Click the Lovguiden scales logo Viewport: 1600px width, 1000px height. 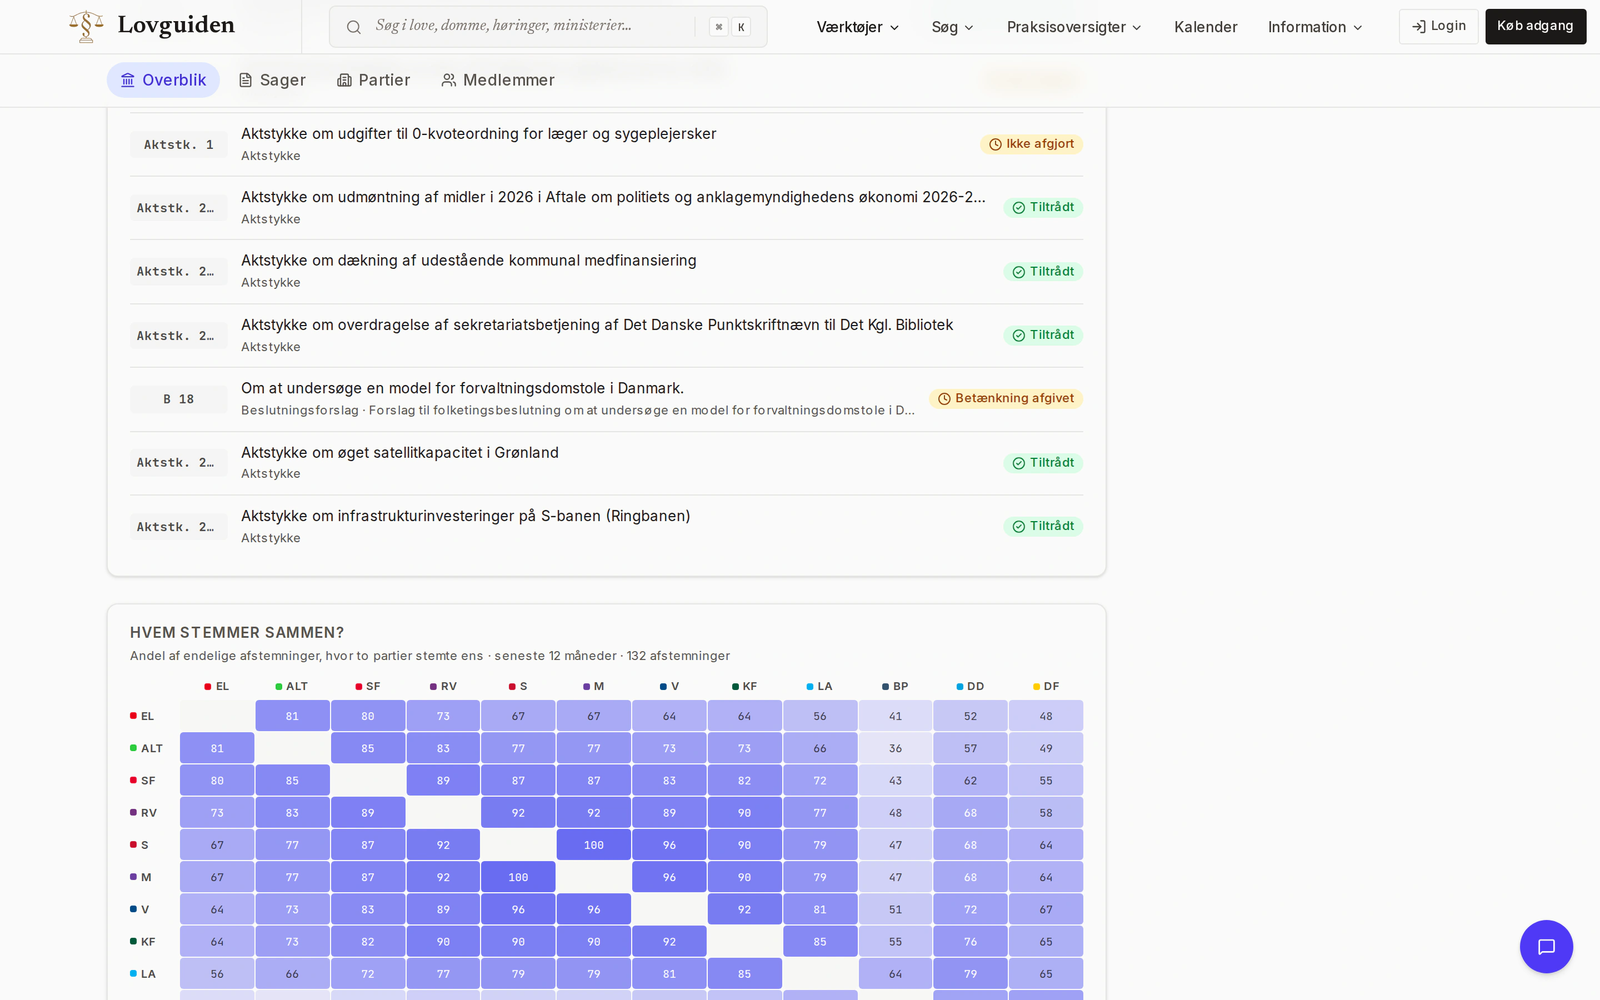pyautogui.click(x=86, y=27)
